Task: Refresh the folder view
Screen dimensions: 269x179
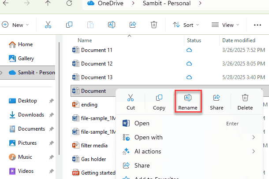Action: [69, 3]
